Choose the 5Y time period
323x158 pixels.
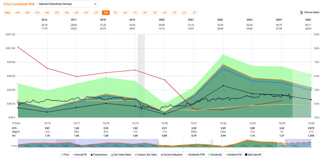[x=155, y=13]
